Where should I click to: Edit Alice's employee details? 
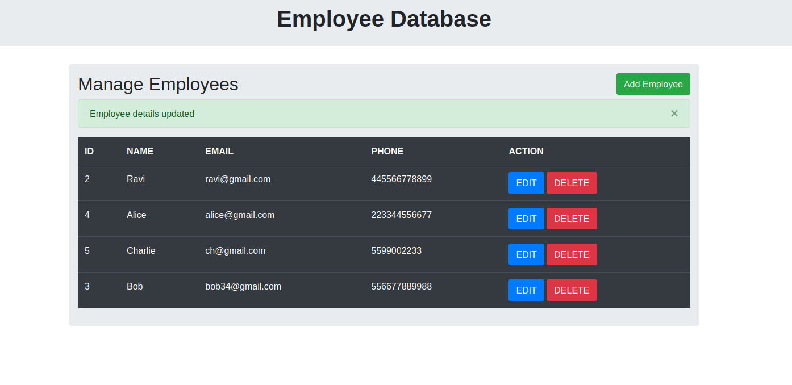point(526,218)
